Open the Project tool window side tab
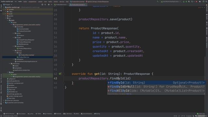The image size is (208, 117). (x=1, y=8)
